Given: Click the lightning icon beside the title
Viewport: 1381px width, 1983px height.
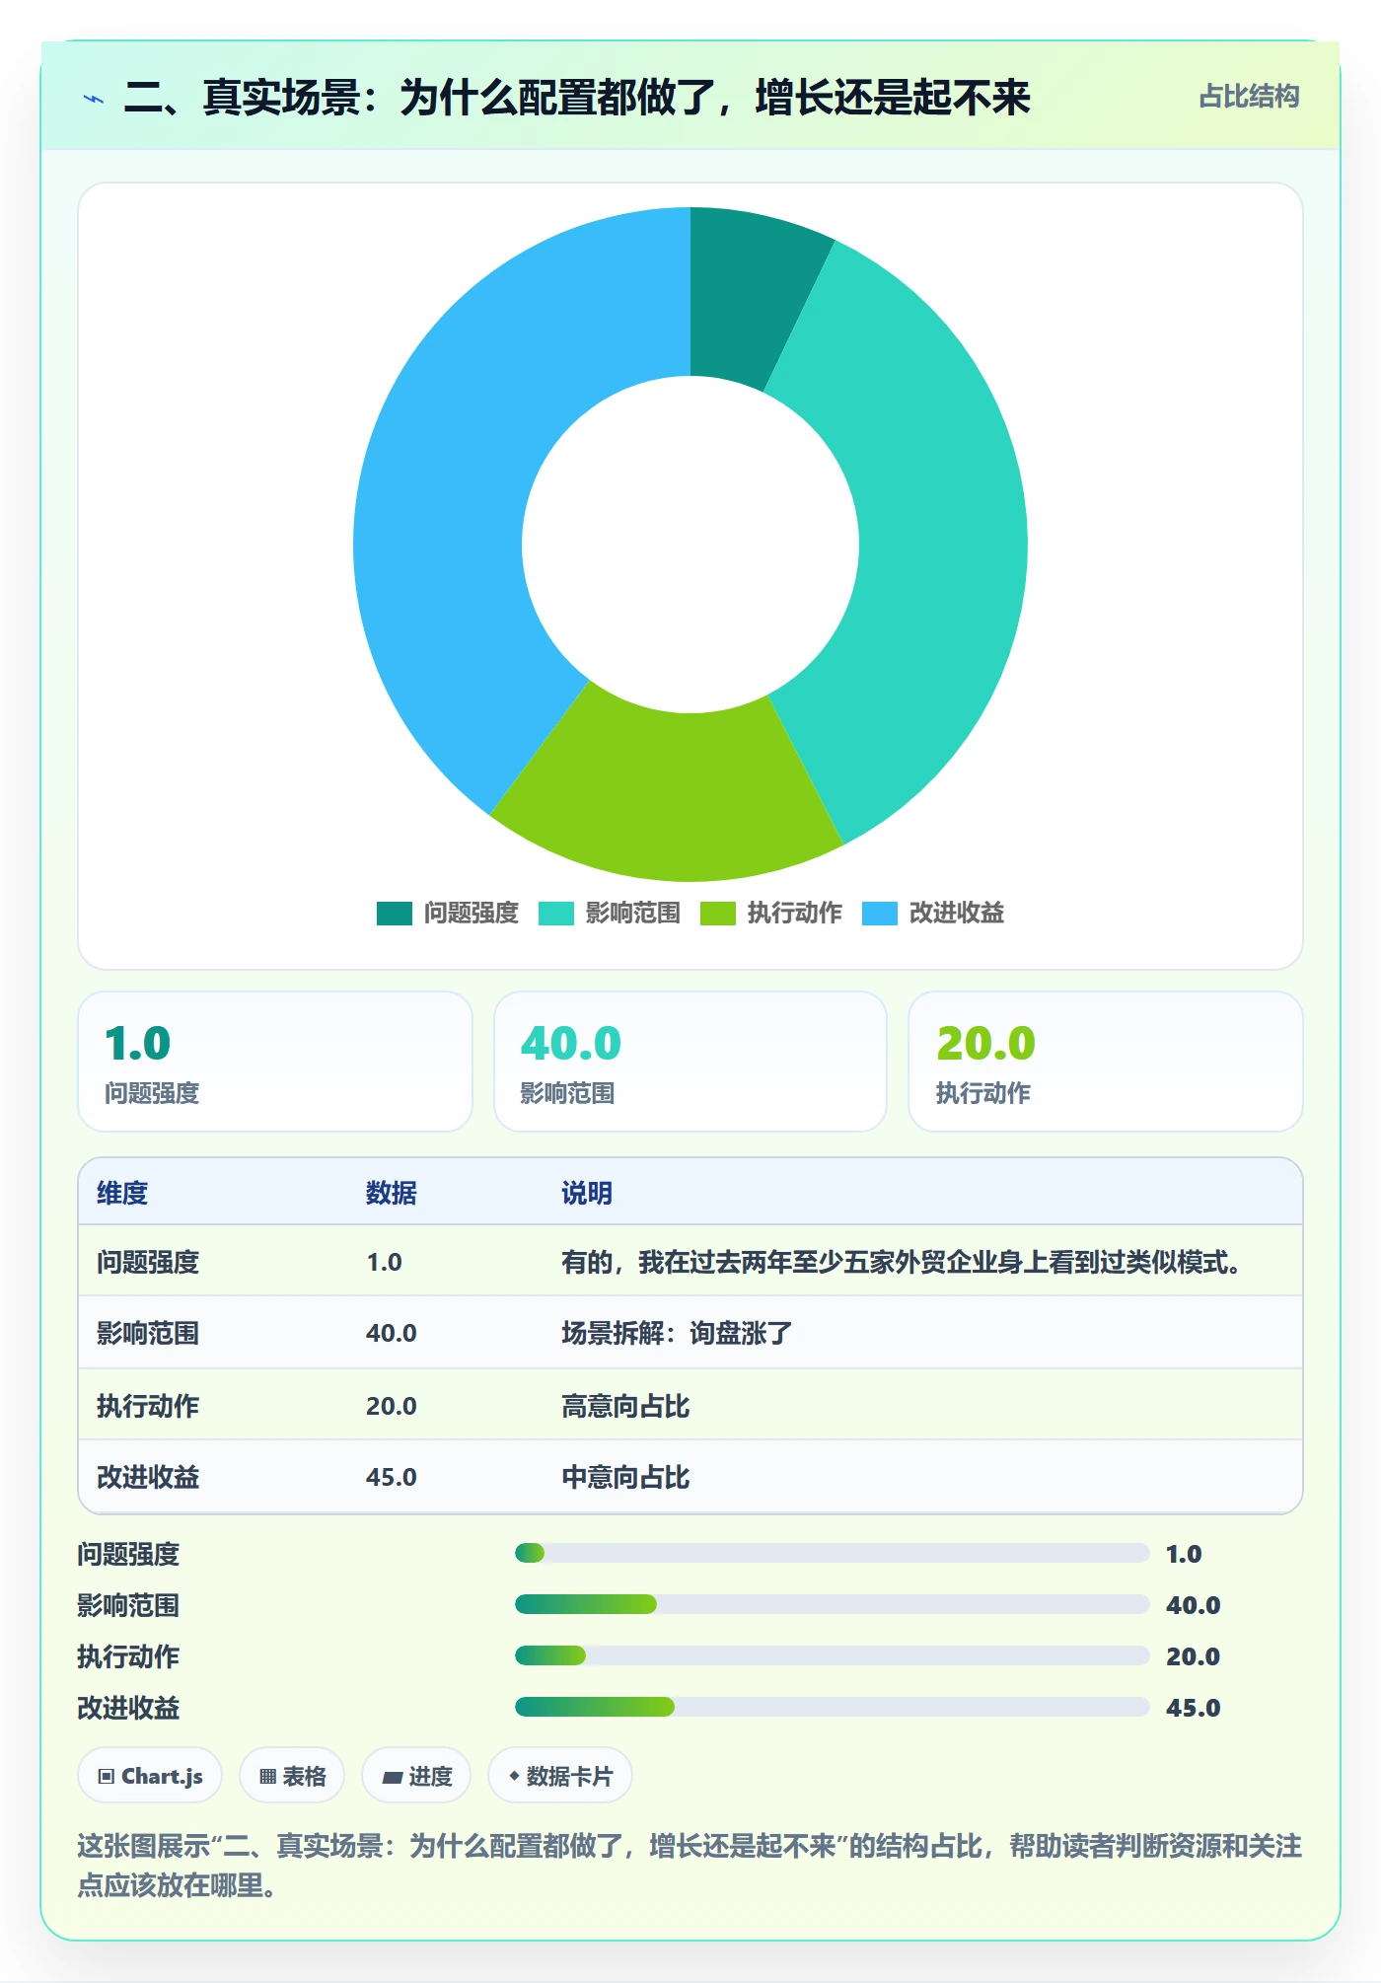Looking at the screenshot, I should click(x=94, y=98).
